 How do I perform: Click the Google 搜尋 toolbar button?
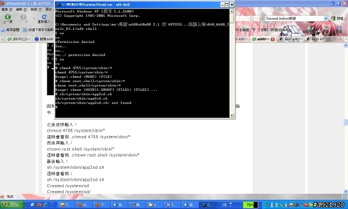(337, 19)
